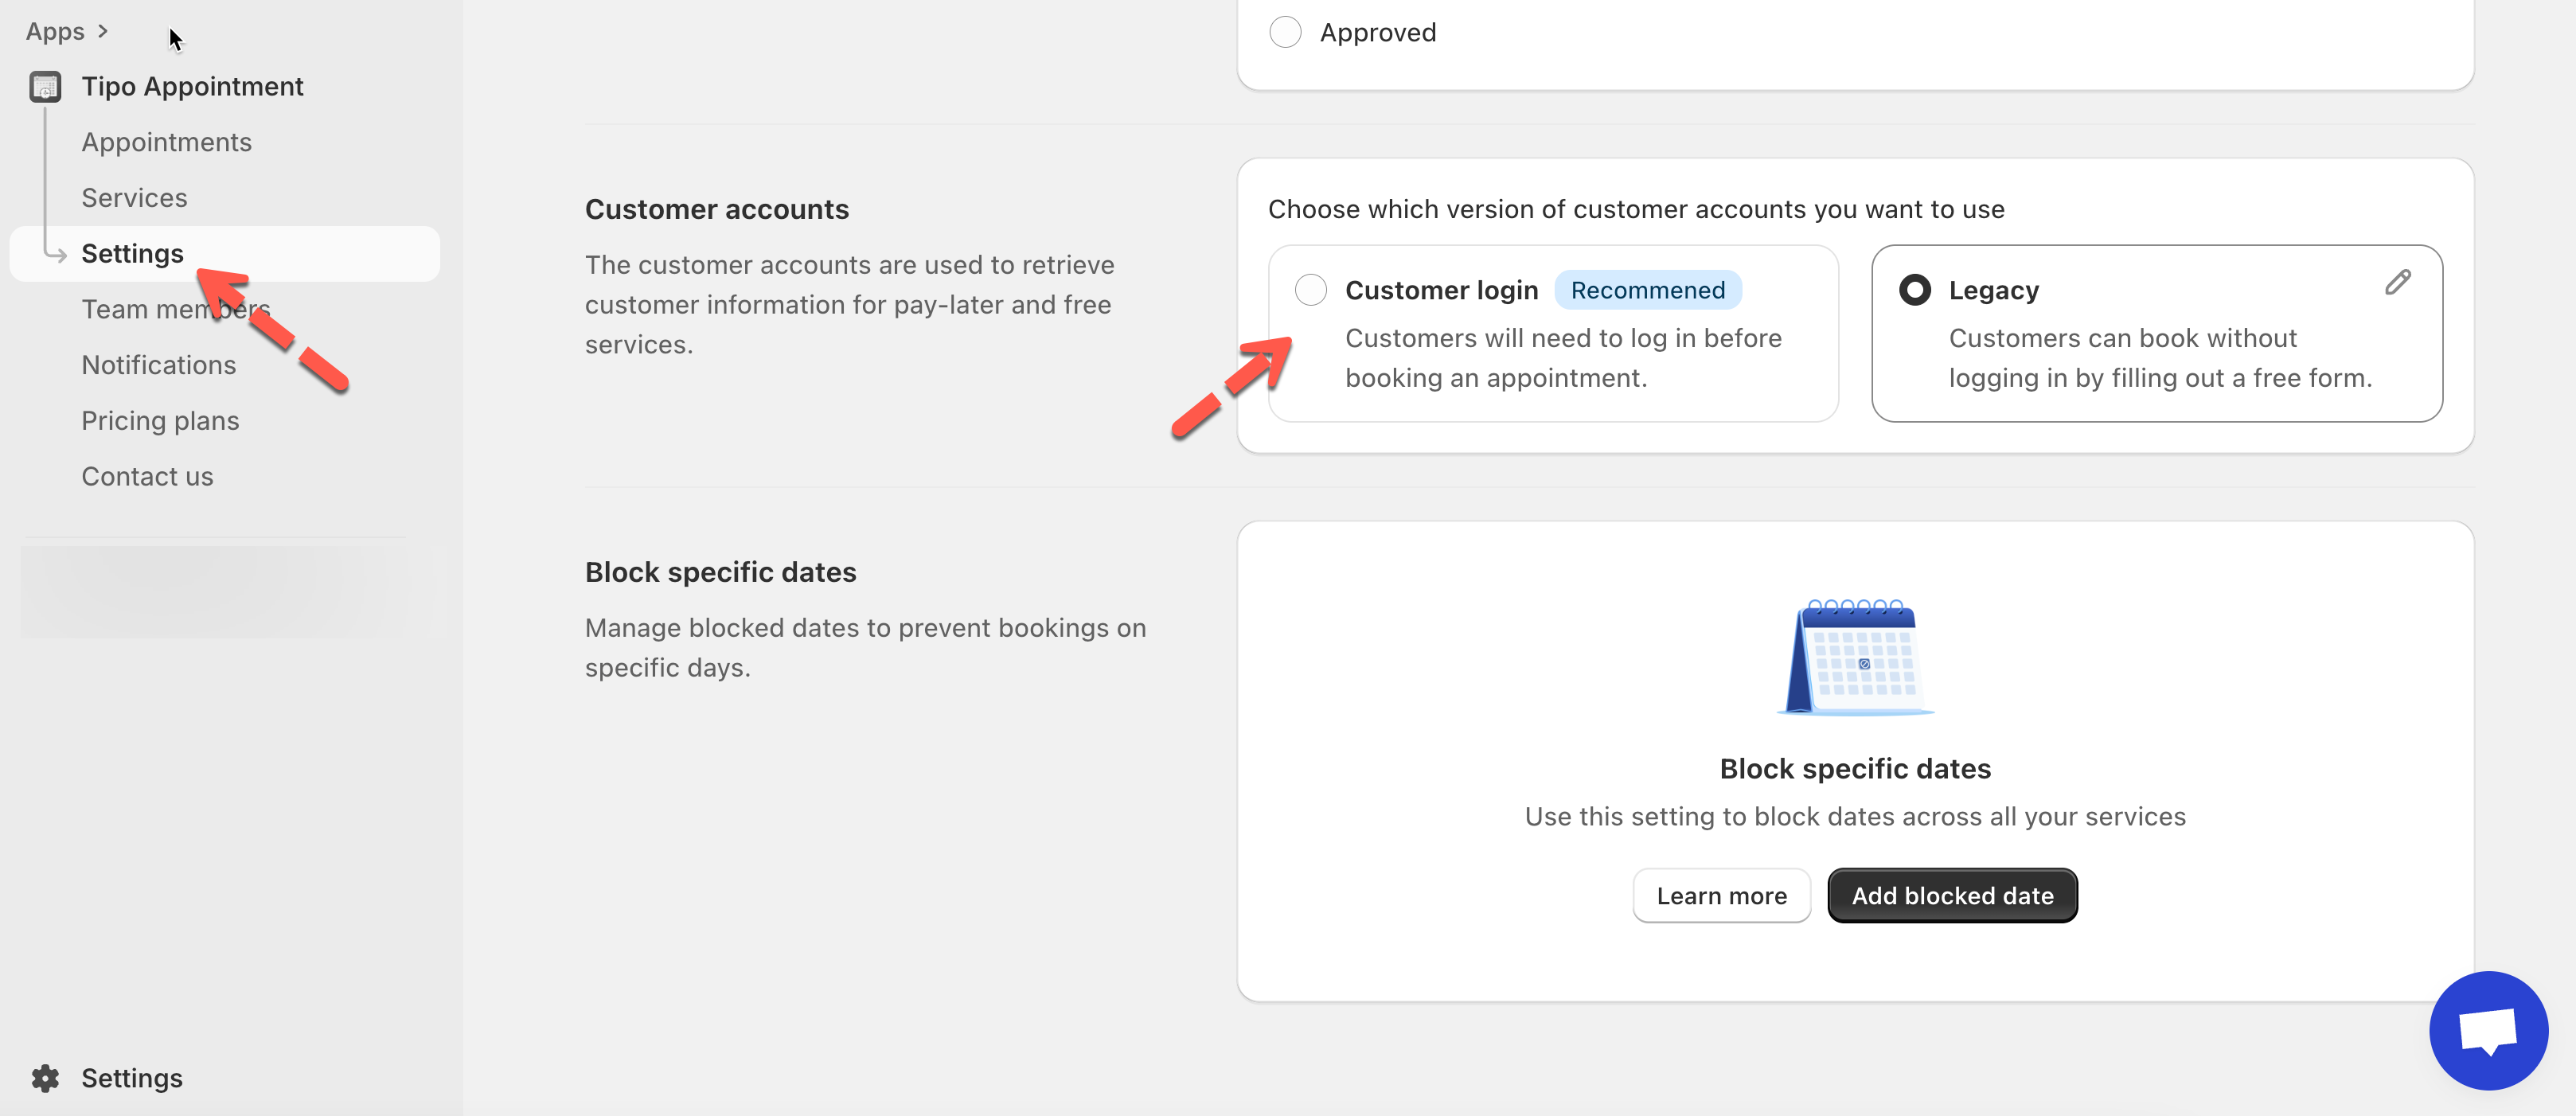Click the Contact us link
The width and height of the screenshot is (2576, 1116).
(x=147, y=477)
